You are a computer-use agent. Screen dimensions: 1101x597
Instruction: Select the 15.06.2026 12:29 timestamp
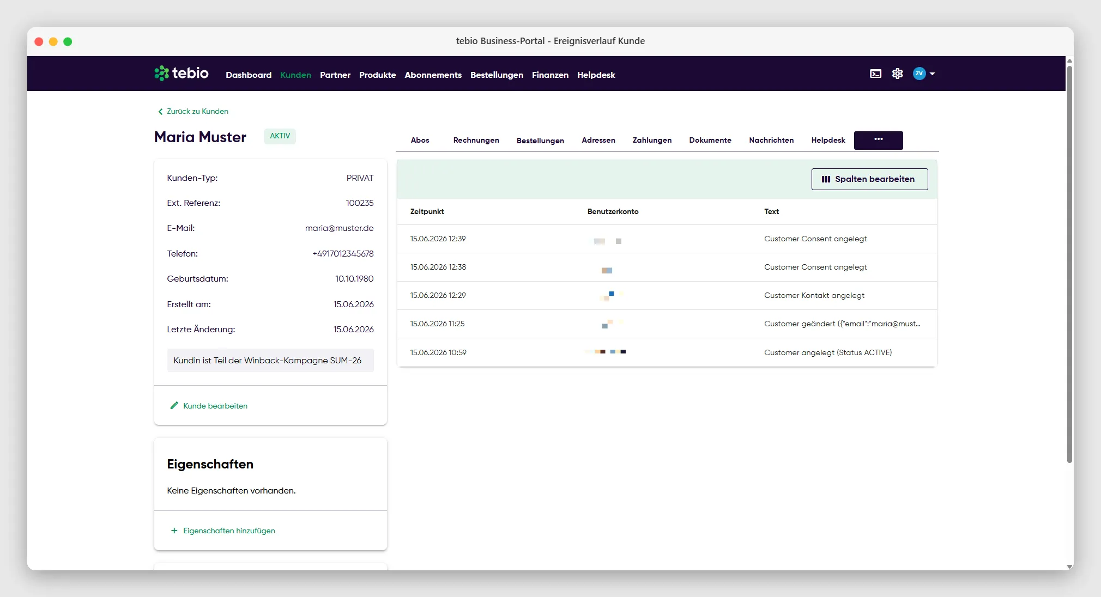438,295
